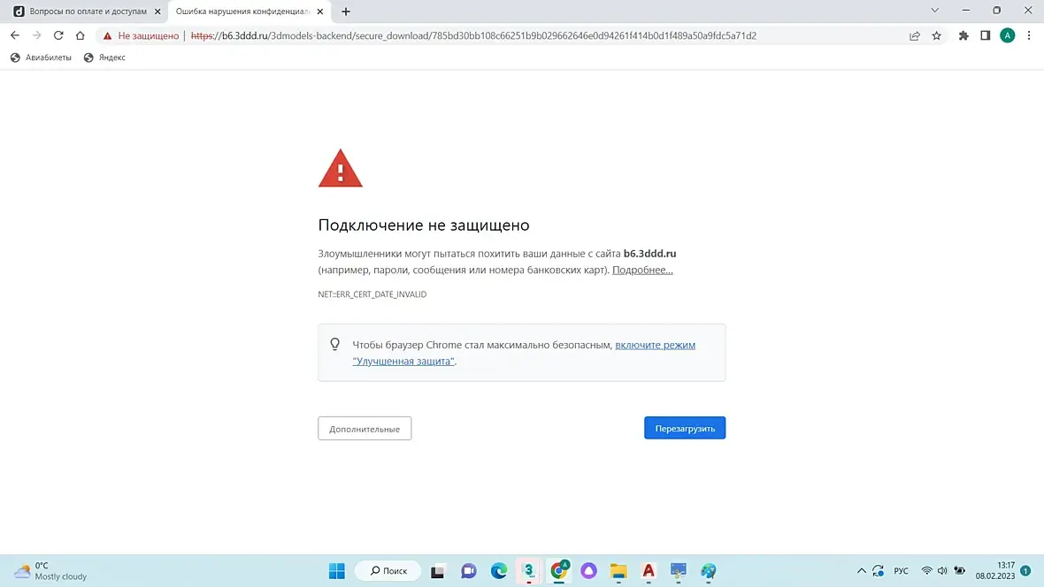Screen dimensions: 1044x587
Task: Open the browser home page
Action: pos(80,35)
